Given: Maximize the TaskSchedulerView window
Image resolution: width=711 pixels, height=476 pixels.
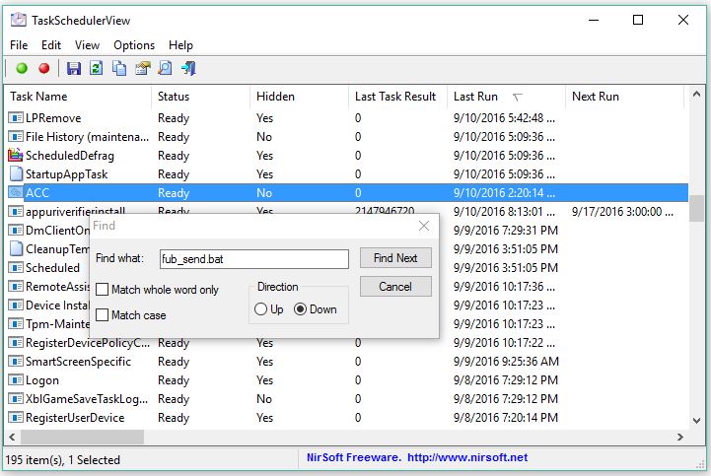Looking at the screenshot, I should [x=638, y=20].
